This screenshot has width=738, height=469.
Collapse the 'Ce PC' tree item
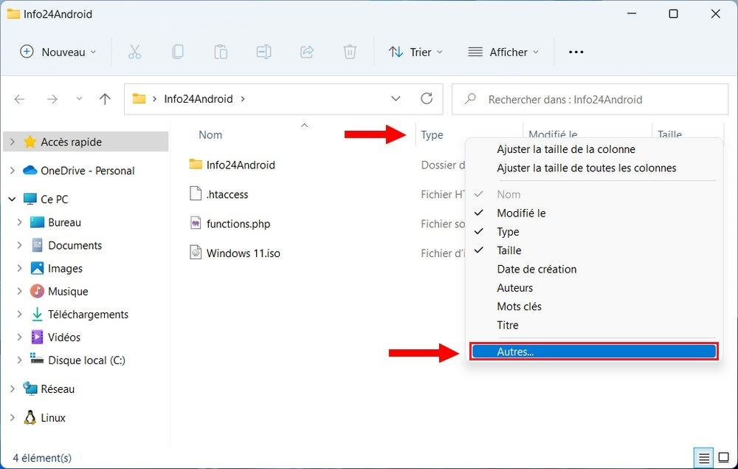point(11,199)
